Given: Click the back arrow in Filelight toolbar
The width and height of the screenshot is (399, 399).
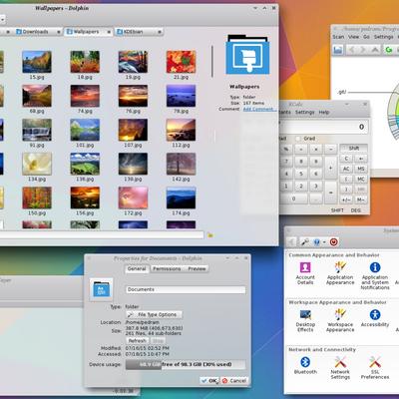Looking at the screenshot, I should coord(351,50).
